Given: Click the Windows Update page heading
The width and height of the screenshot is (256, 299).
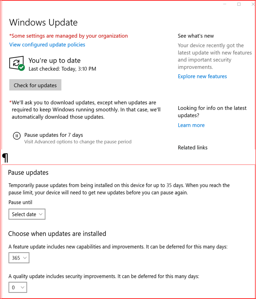Looking at the screenshot, I should [43, 22].
